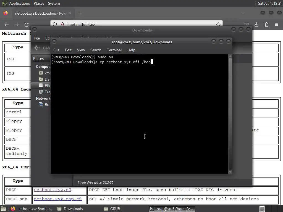Open Search menu in terminal window

96,50
